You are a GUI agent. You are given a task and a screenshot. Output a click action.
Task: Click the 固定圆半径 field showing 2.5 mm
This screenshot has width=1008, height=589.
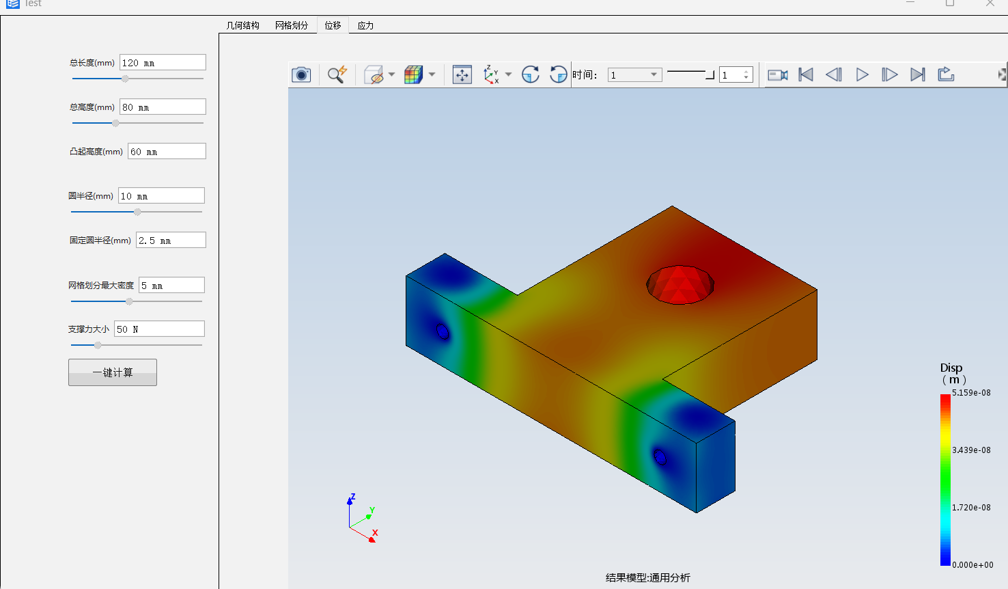(171, 240)
